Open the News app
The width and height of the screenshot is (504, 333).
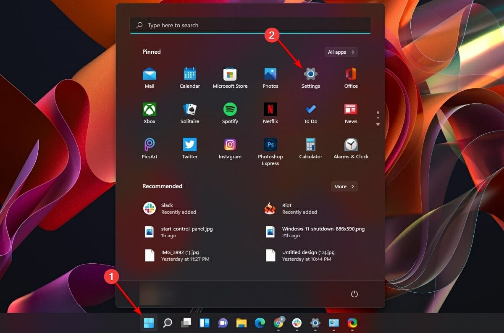(x=351, y=113)
